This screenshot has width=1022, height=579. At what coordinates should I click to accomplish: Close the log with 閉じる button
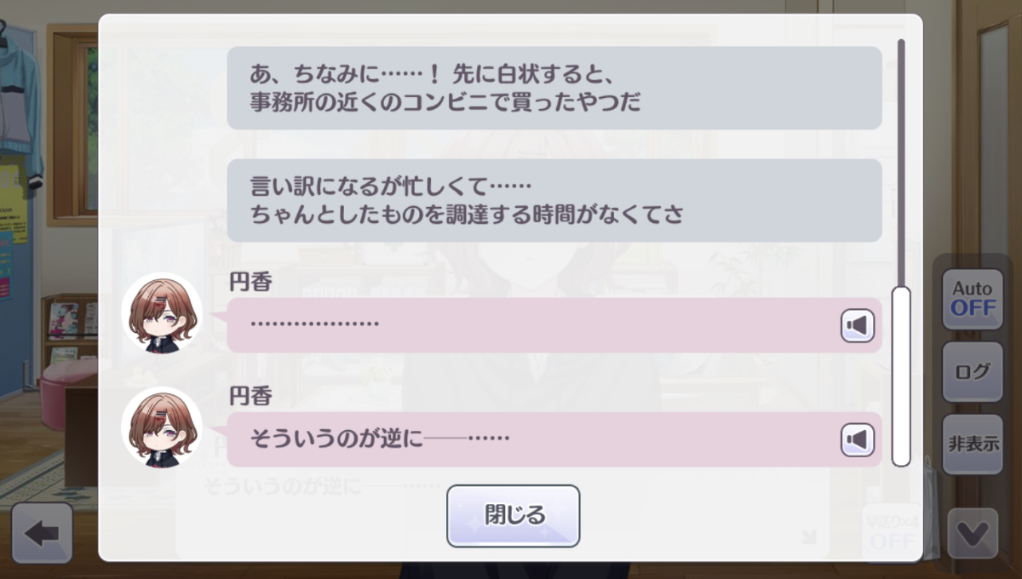click(x=514, y=516)
